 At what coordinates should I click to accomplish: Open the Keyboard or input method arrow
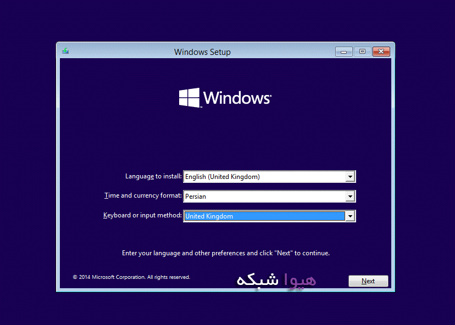coord(350,216)
